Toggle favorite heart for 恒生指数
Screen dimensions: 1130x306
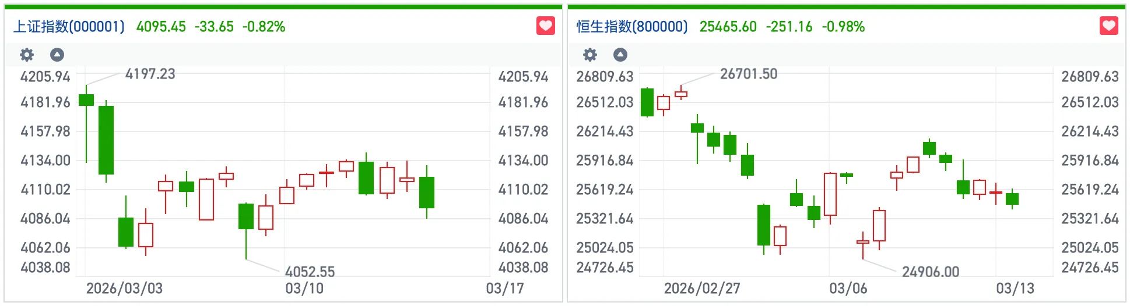click(1108, 26)
